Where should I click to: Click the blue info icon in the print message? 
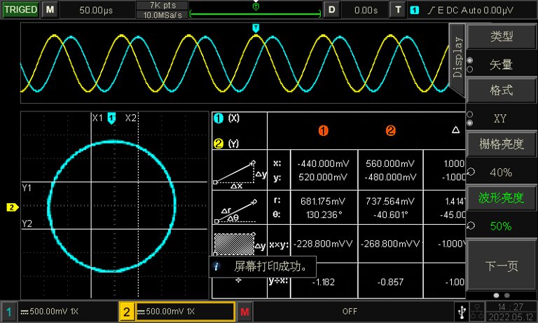click(x=217, y=267)
